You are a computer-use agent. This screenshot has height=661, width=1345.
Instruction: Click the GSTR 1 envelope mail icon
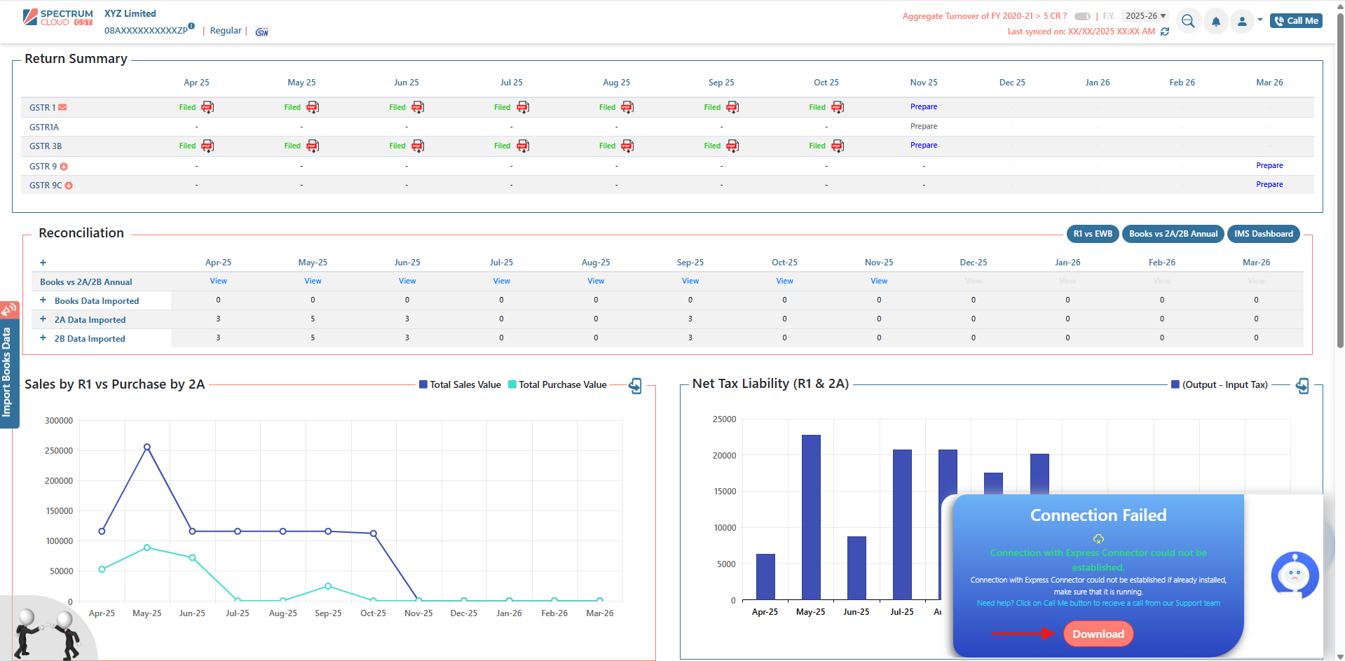point(62,107)
